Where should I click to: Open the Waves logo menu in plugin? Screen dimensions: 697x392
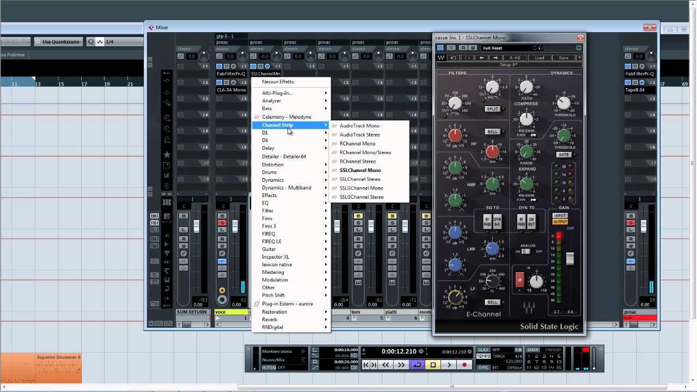[441, 58]
